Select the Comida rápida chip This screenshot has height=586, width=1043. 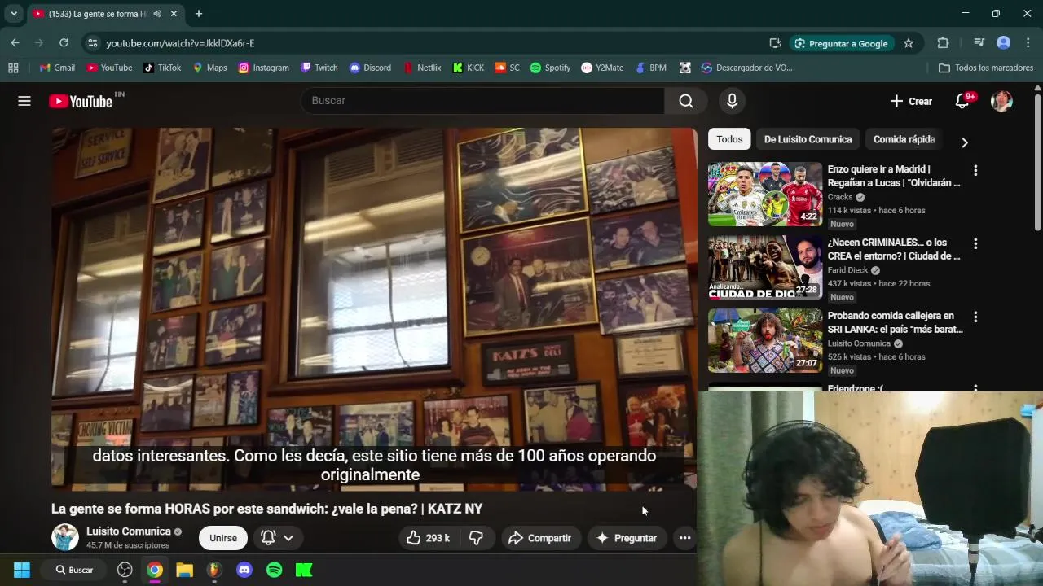[x=904, y=139]
